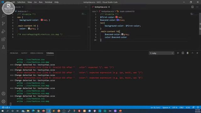
Task: Open the Search view in activity bar
Action: click(3, 16)
